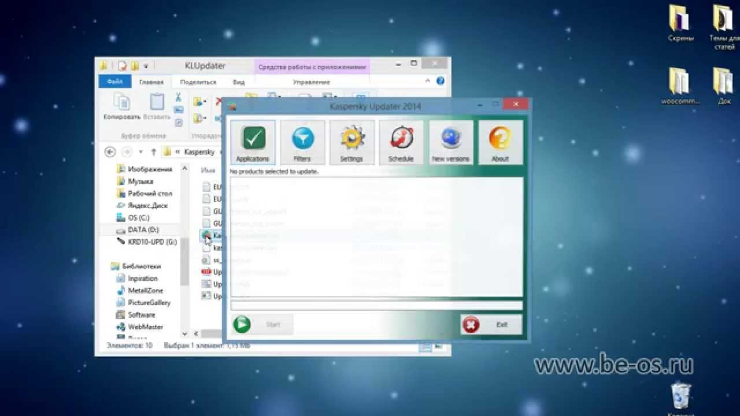Open the woocomm... desktop folder
Screen dimensions: 740x416
pyautogui.click(x=680, y=86)
